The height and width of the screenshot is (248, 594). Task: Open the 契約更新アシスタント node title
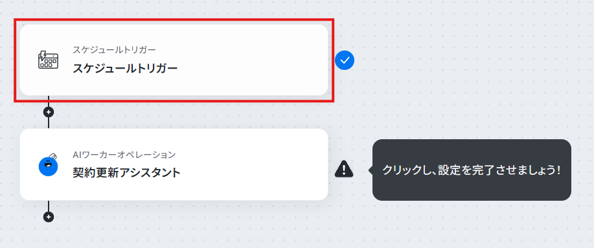[126, 173]
